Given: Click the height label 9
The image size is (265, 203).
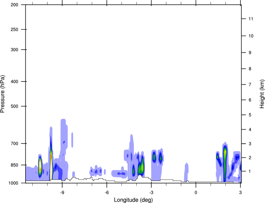Looking at the screenshot, I should point(250,53).
